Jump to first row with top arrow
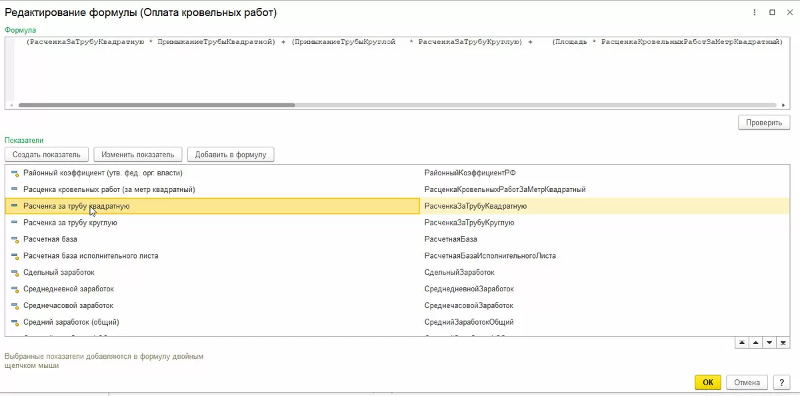Image resolution: width=800 pixels, height=396 pixels. pyautogui.click(x=741, y=343)
